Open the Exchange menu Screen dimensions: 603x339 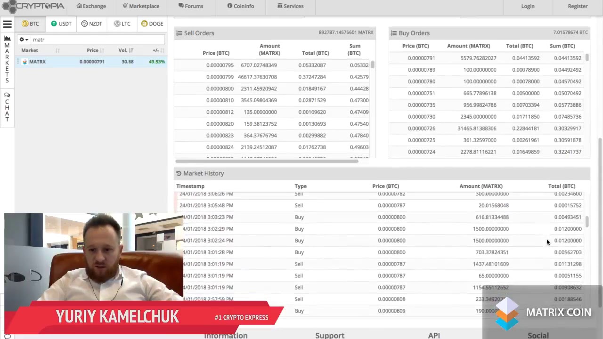point(91,6)
